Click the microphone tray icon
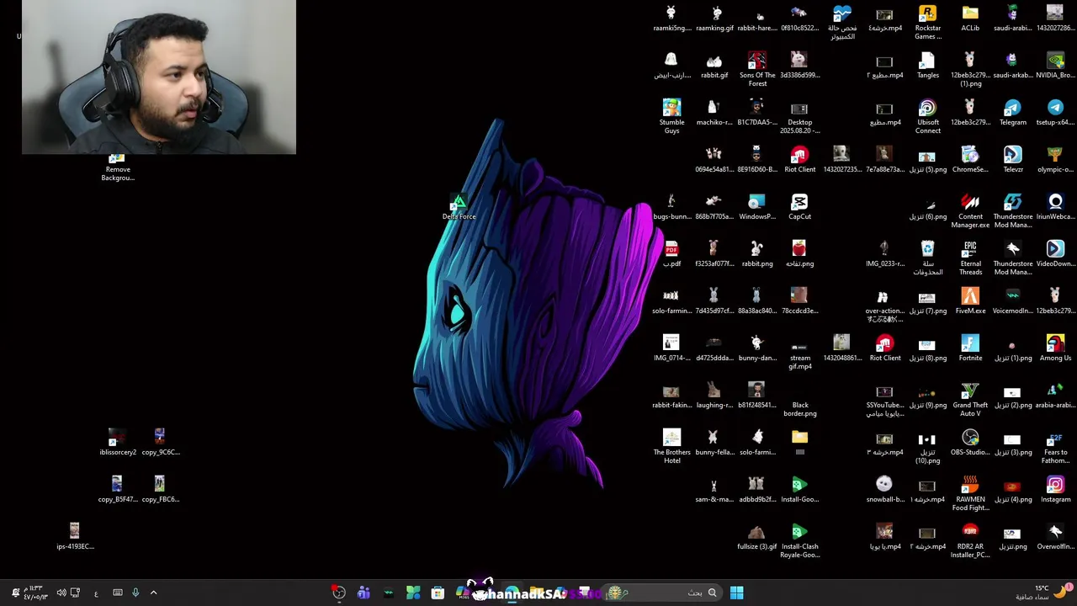Screen dimensions: 1077x606 click(135, 593)
